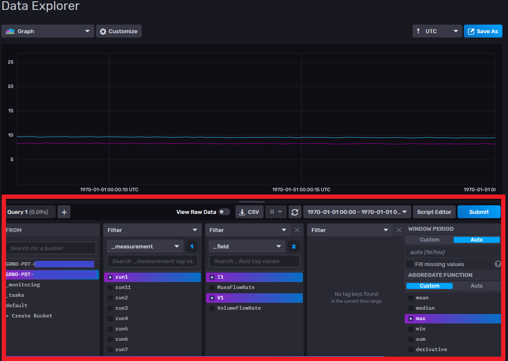The image size is (508, 361).
Task: Close the empty third filter panel
Action: (x=399, y=230)
